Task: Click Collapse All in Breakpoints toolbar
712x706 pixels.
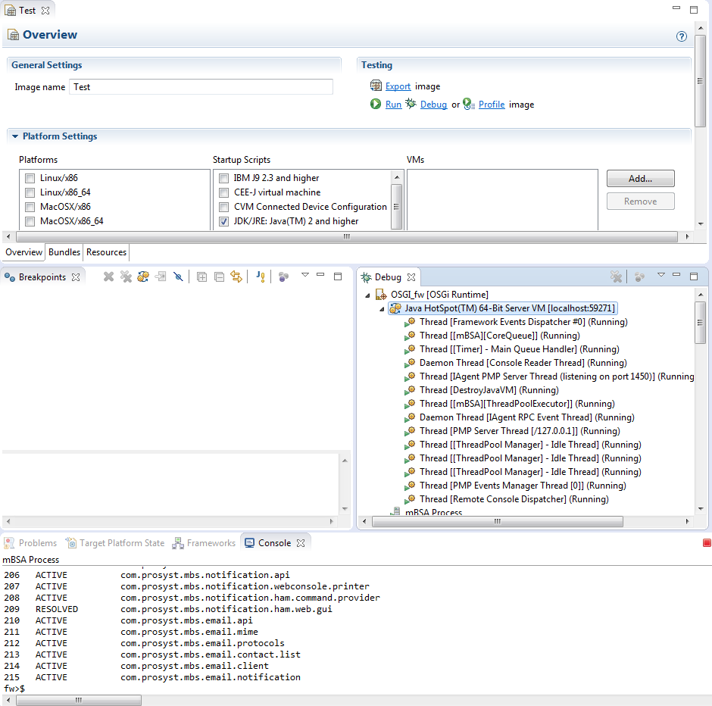Action: tap(219, 277)
